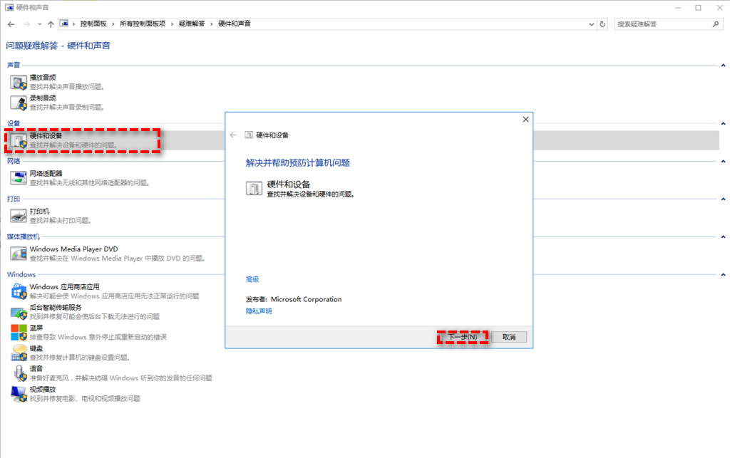
Task: Click 下一步(N) button in dialog
Action: pos(463,337)
